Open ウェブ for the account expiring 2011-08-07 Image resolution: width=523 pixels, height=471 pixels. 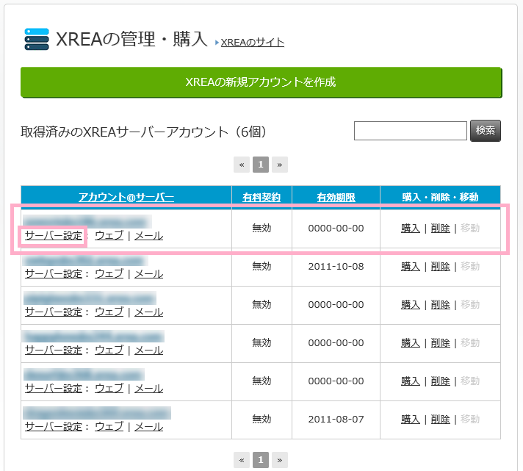click(109, 427)
